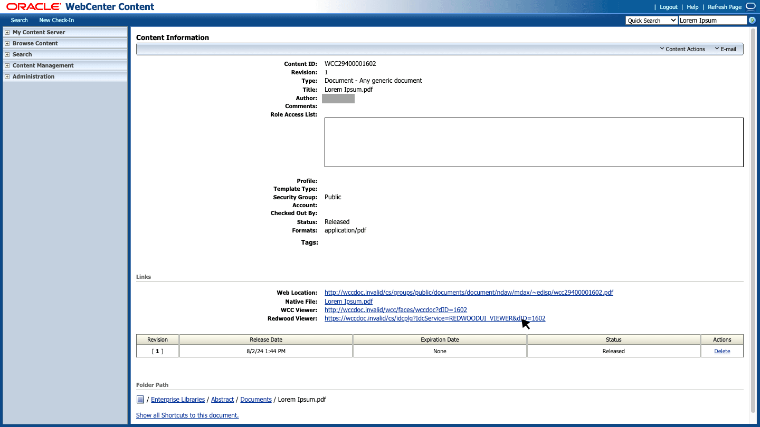Expand the Browse Content node
760x427 pixels.
click(x=7, y=44)
